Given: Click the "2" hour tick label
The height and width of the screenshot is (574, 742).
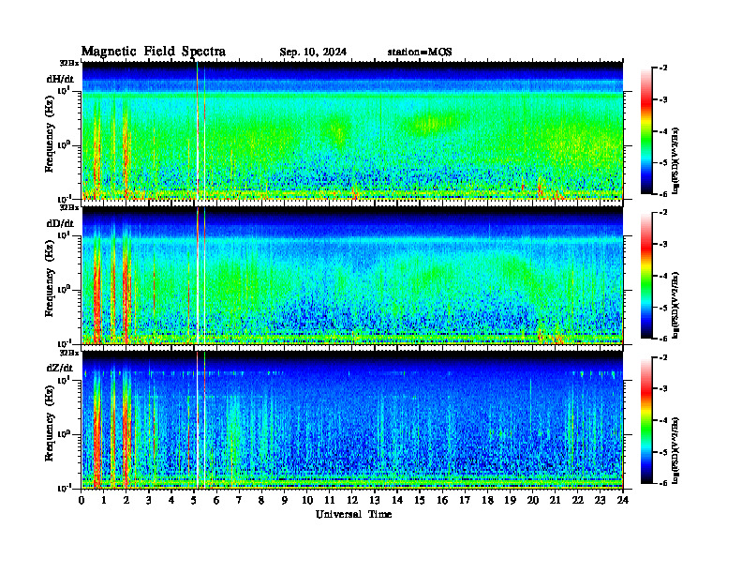Looking at the screenshot, I should pyautogui.click(x=126, y=500).
